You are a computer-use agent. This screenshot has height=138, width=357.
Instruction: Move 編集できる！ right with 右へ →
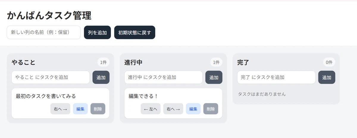tap(173, 109)
